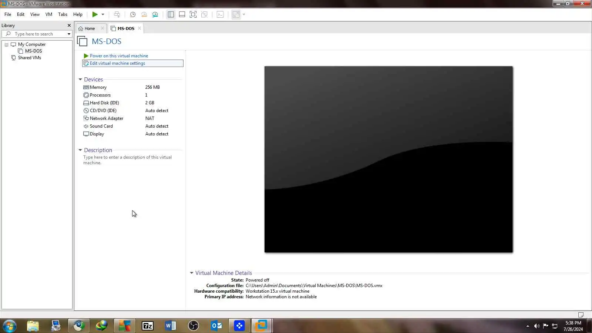Open the snapshot manager icon
The width and height of the screenshot is (592, 333).
click(155, 14)
